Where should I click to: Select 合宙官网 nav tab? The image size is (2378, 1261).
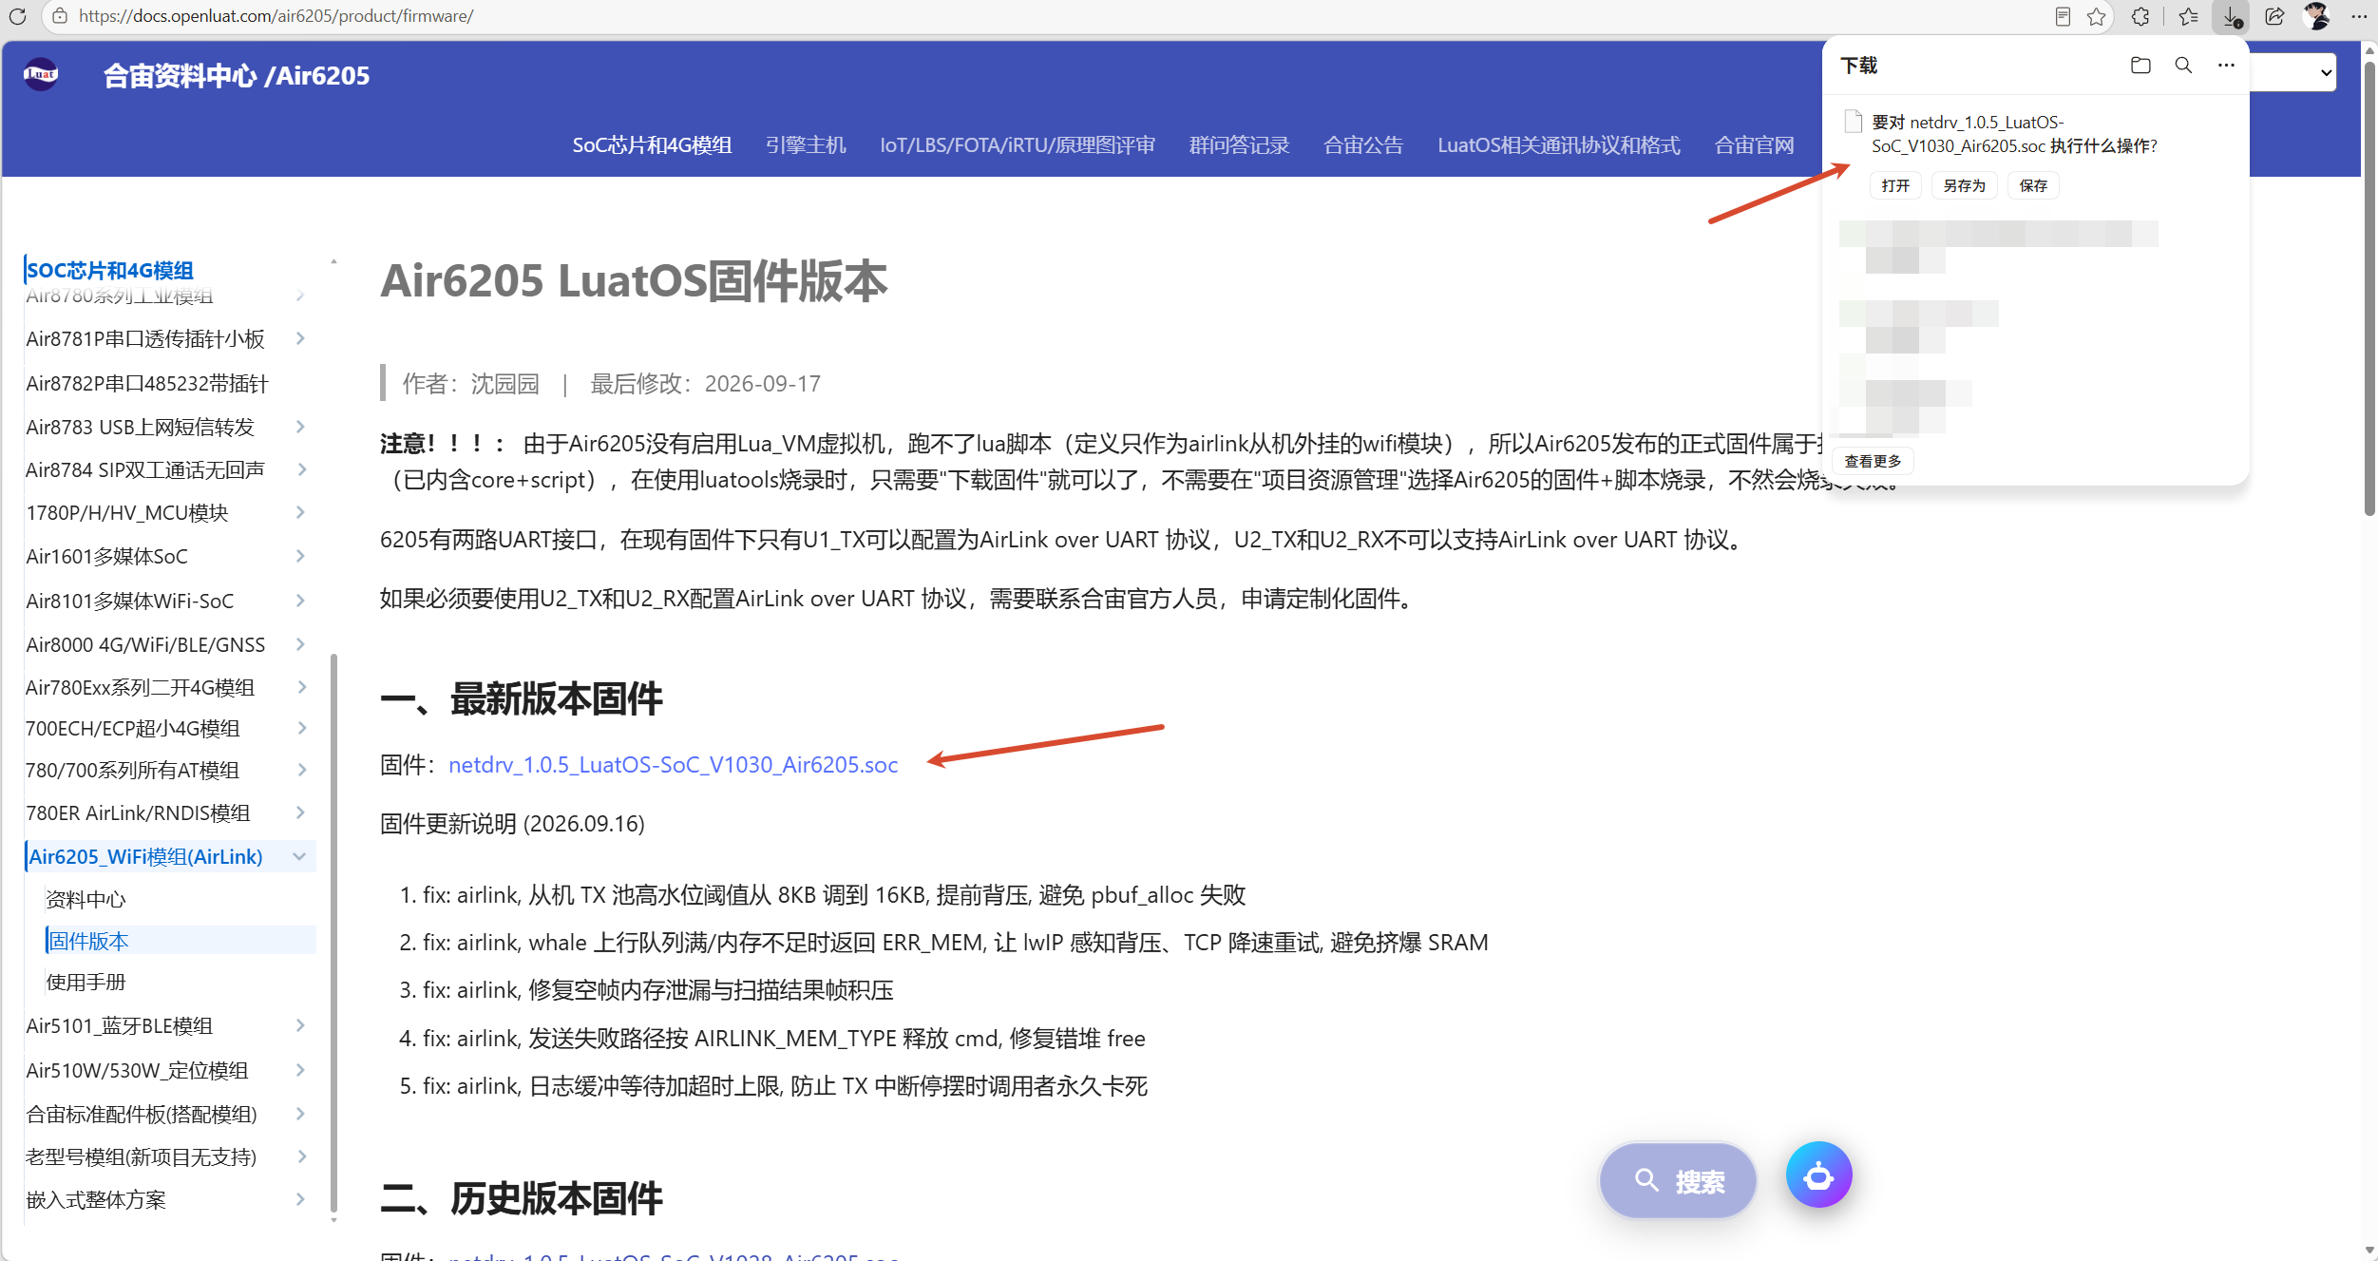pyautogui.click(x=1754, y=145)
